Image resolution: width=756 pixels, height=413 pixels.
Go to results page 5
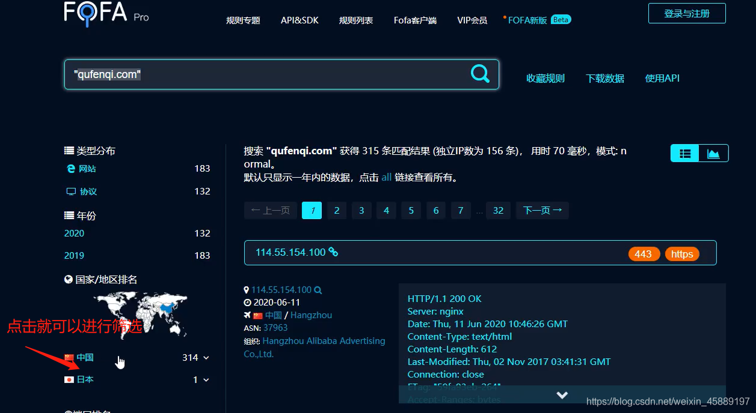pyautogui.click(x=411, y=210)
